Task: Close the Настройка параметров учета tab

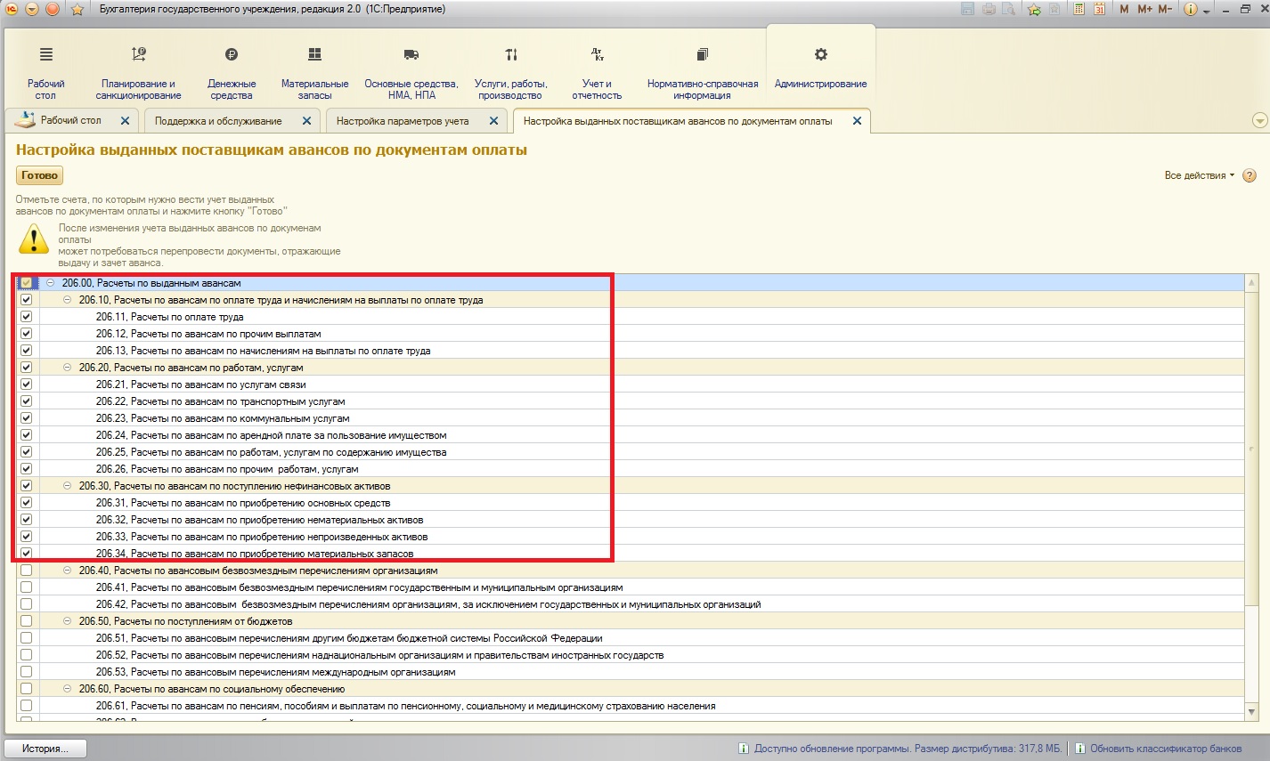Action: click(x=494, y=121)
